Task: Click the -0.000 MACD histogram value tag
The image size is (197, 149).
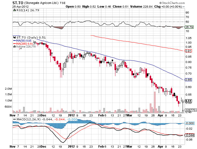Action: pos(189,123)
